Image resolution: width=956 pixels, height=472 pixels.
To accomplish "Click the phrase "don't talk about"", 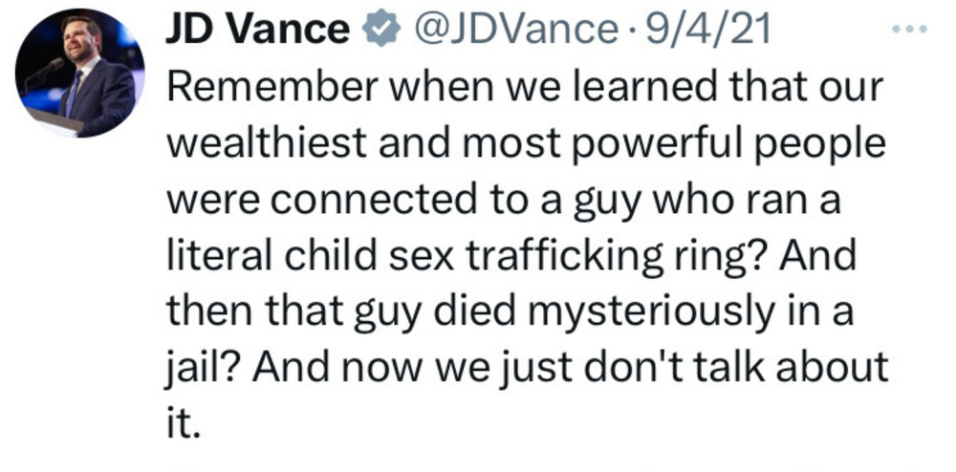I will click(x=744, y=367).
